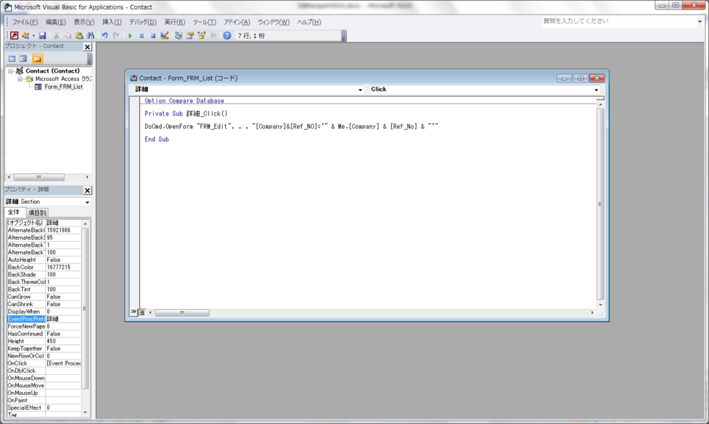Click the DoCmd.OpenForm code line
709x424 pixels.
[x=291, y=127]
